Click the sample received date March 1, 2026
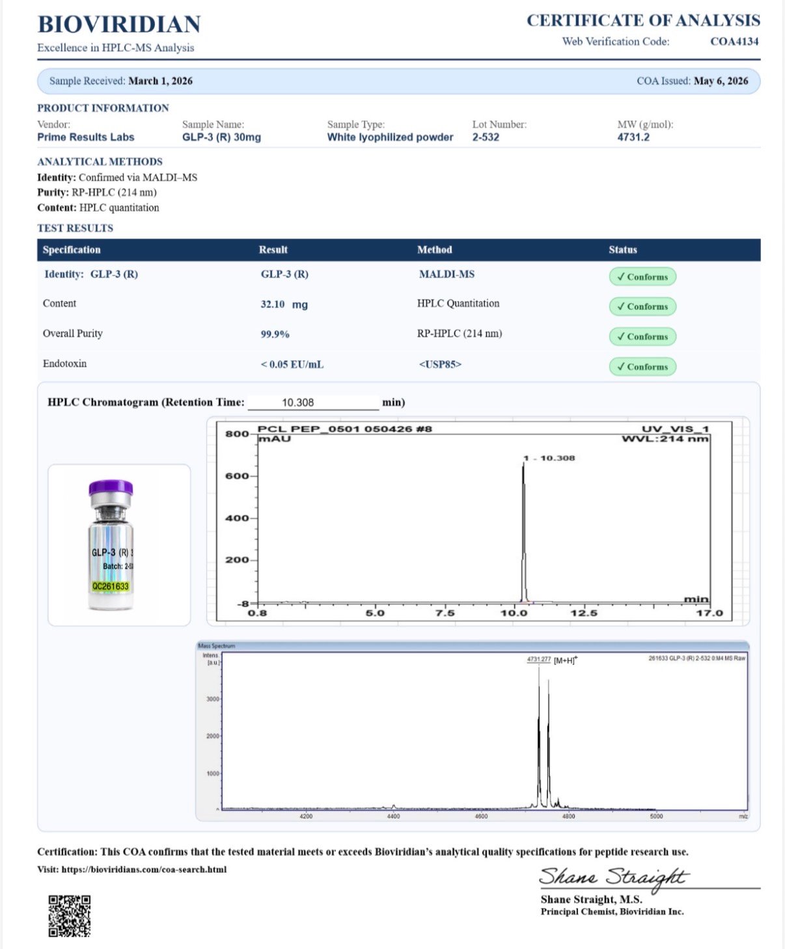The width and height of the screenshot is (785, 949). point(160,81)
